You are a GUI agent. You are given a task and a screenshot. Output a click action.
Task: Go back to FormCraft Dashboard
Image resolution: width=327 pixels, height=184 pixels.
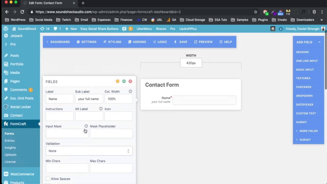(58, 42)
